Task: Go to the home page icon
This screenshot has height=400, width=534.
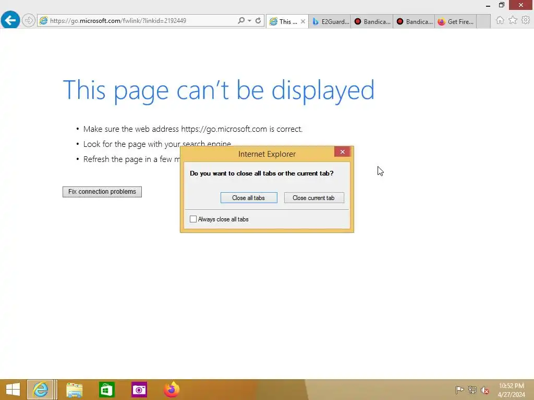Action: pos(500,20)
